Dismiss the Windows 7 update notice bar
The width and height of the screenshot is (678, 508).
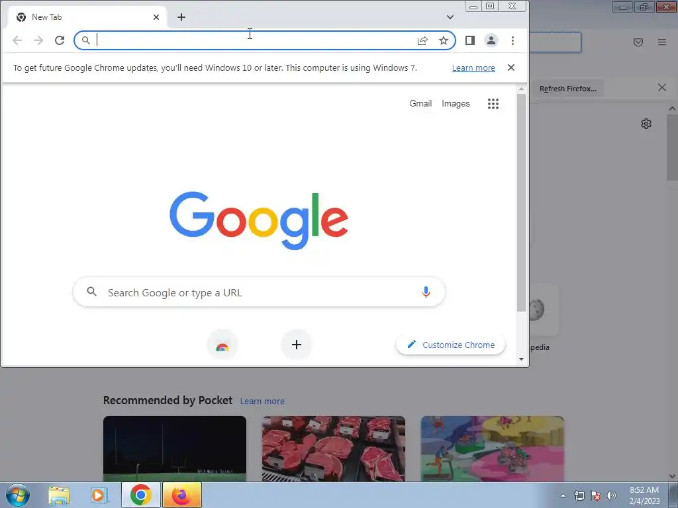pos(511,68)
